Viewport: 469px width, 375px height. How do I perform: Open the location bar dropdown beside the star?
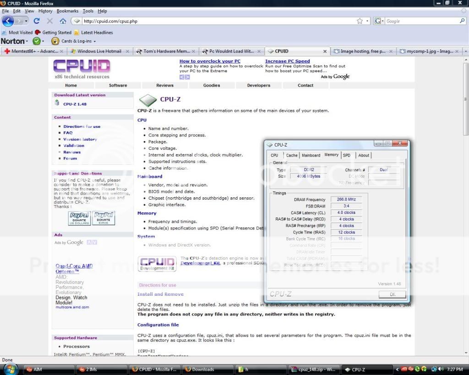tap(367, 21)
